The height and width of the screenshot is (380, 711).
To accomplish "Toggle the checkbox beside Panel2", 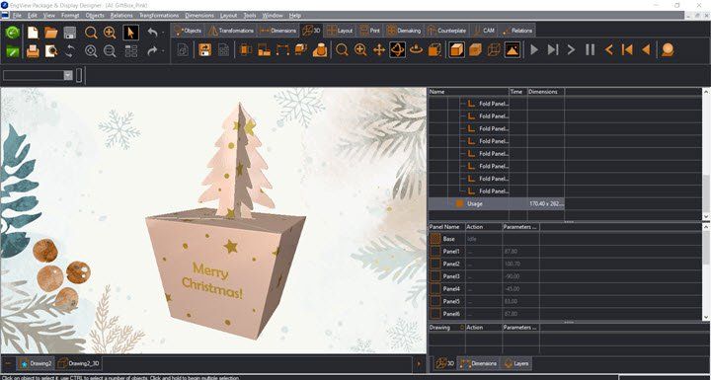I will (435, 264).
